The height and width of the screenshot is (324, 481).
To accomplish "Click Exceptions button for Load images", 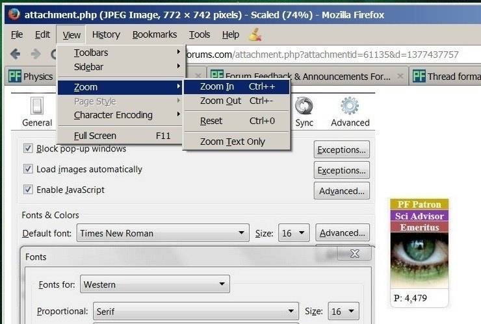I will [x=342, y=170].
